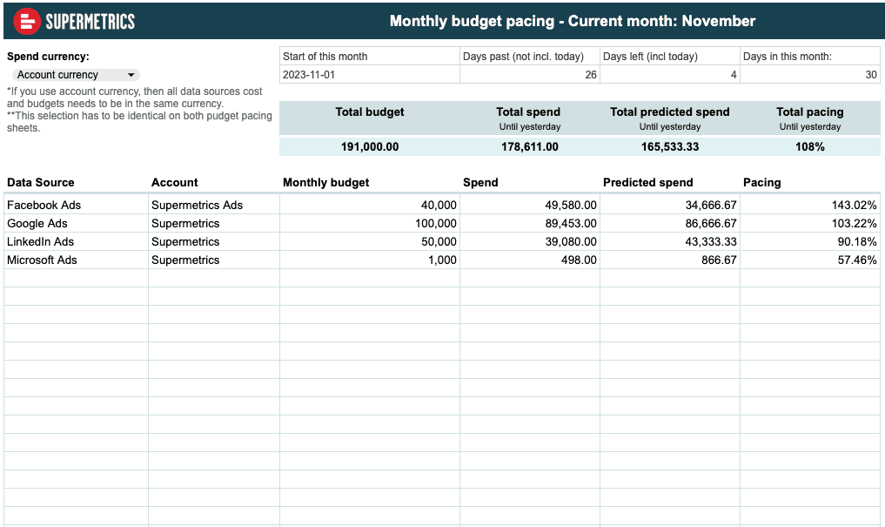Select Facebook Ads monthly budget cell
This screenshot has width=885, height=527.
(x=369, y=206)
